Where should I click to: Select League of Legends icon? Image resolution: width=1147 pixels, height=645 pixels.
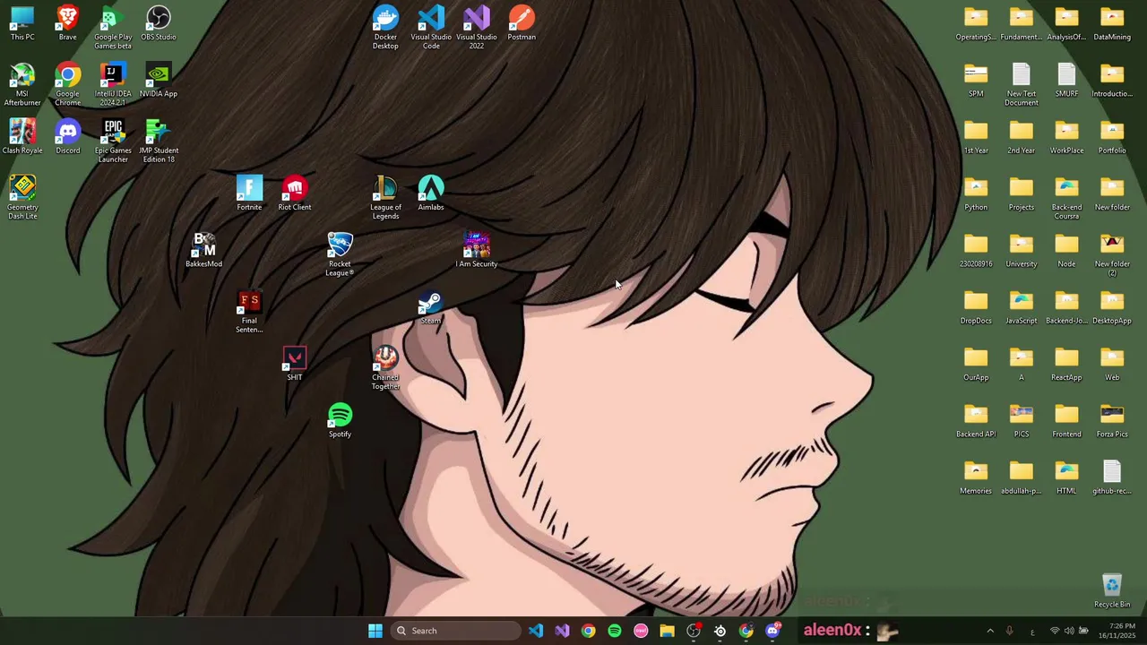tap(385, 197)
